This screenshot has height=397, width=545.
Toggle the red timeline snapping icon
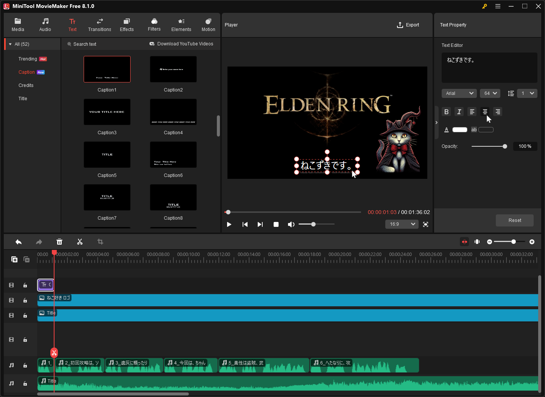tap(464, 242)
